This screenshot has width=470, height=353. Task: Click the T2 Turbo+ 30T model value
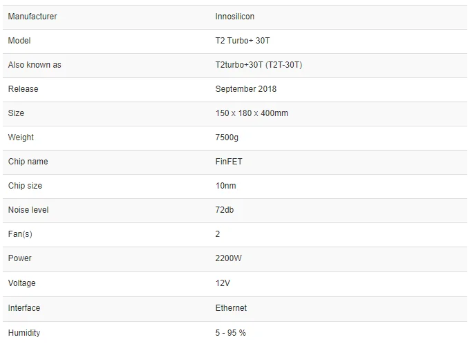coord(242,41)
